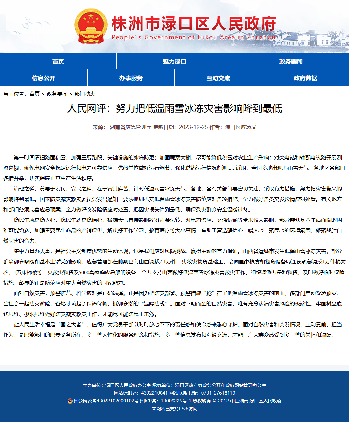Click 首页 breadcrumb link
Viewport: 349px width, 422px height.
35,94
